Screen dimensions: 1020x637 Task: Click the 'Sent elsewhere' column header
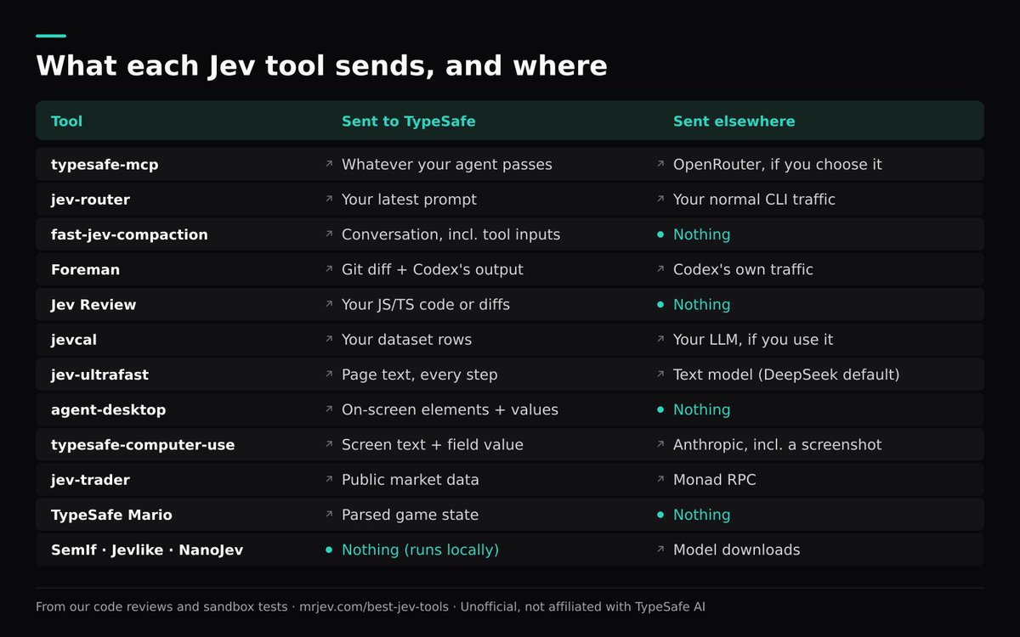coord(734,121)
